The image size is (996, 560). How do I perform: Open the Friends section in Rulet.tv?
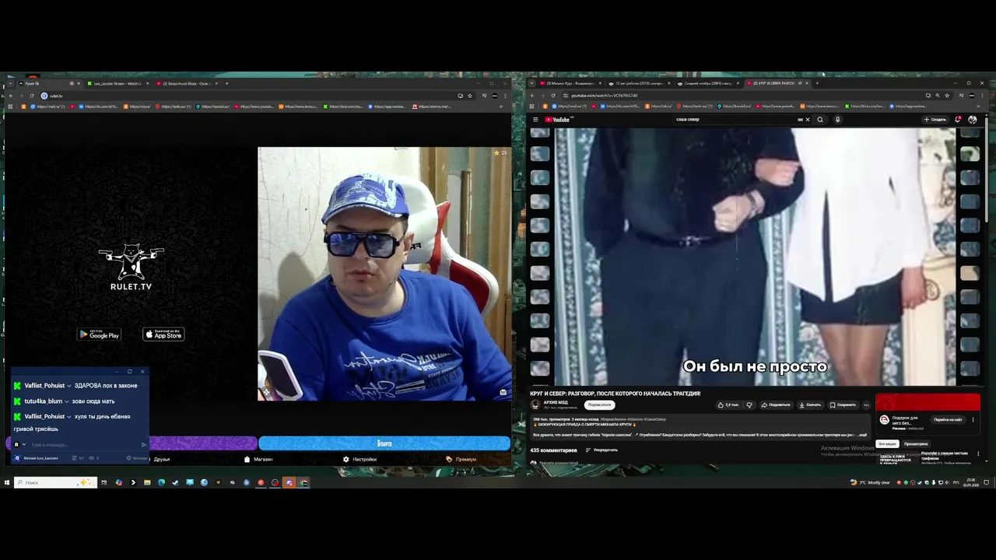point(161,459)
